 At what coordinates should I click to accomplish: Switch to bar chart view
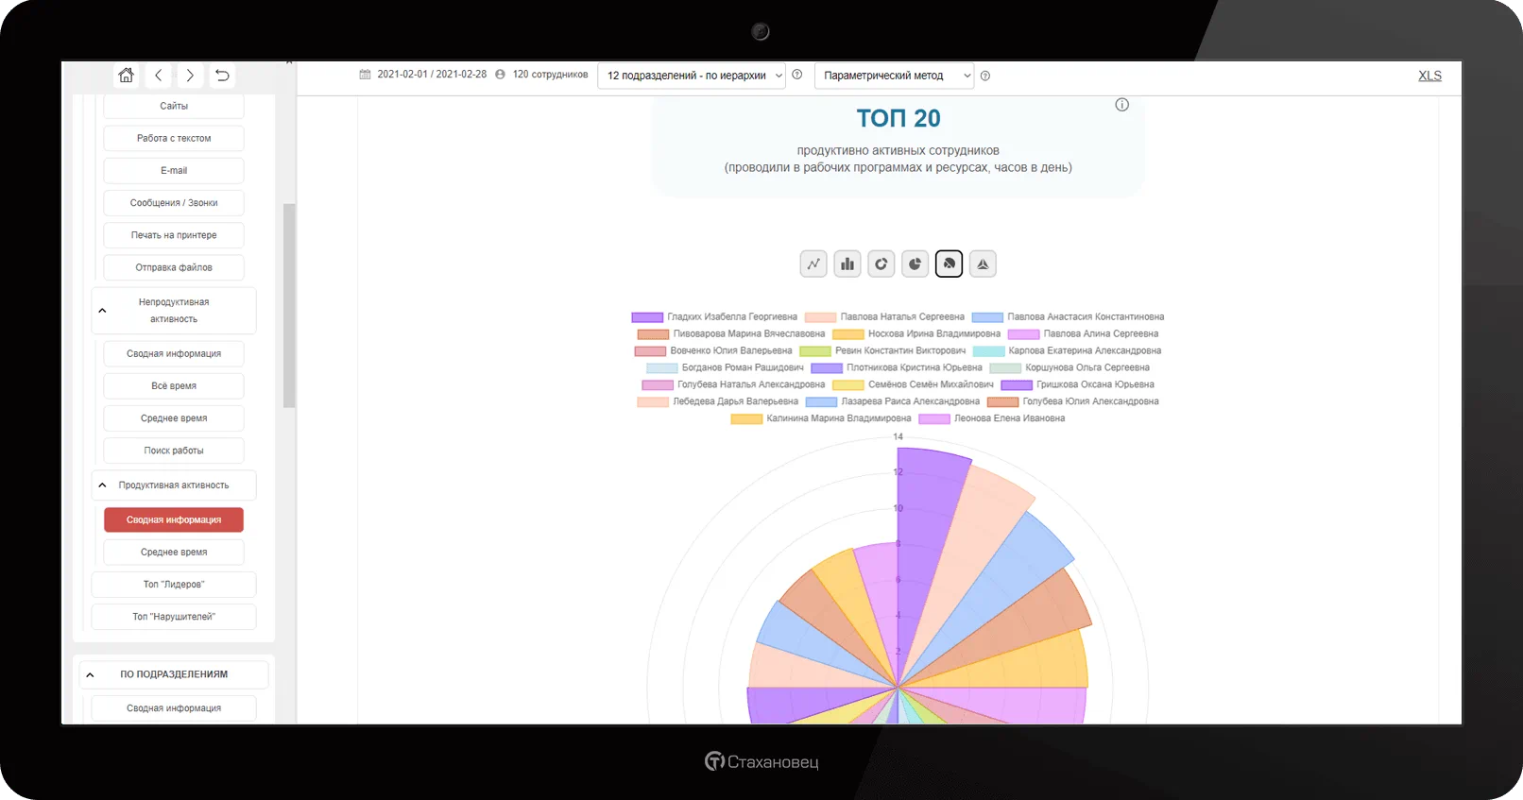coord(847,264)
